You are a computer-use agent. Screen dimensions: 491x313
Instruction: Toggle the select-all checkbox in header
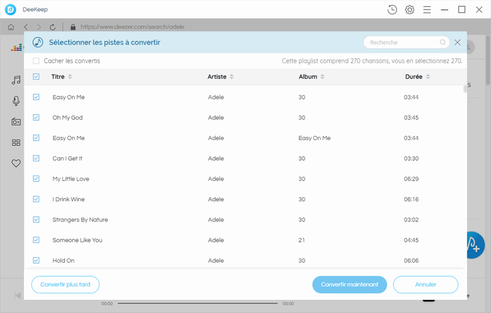coord(36,77)
